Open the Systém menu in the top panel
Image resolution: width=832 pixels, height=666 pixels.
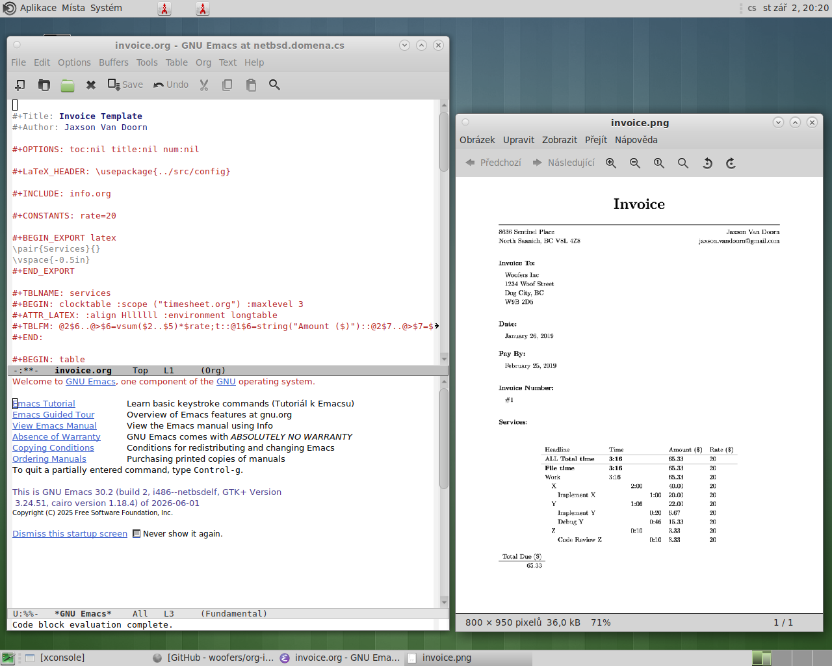tap(106, 8)
